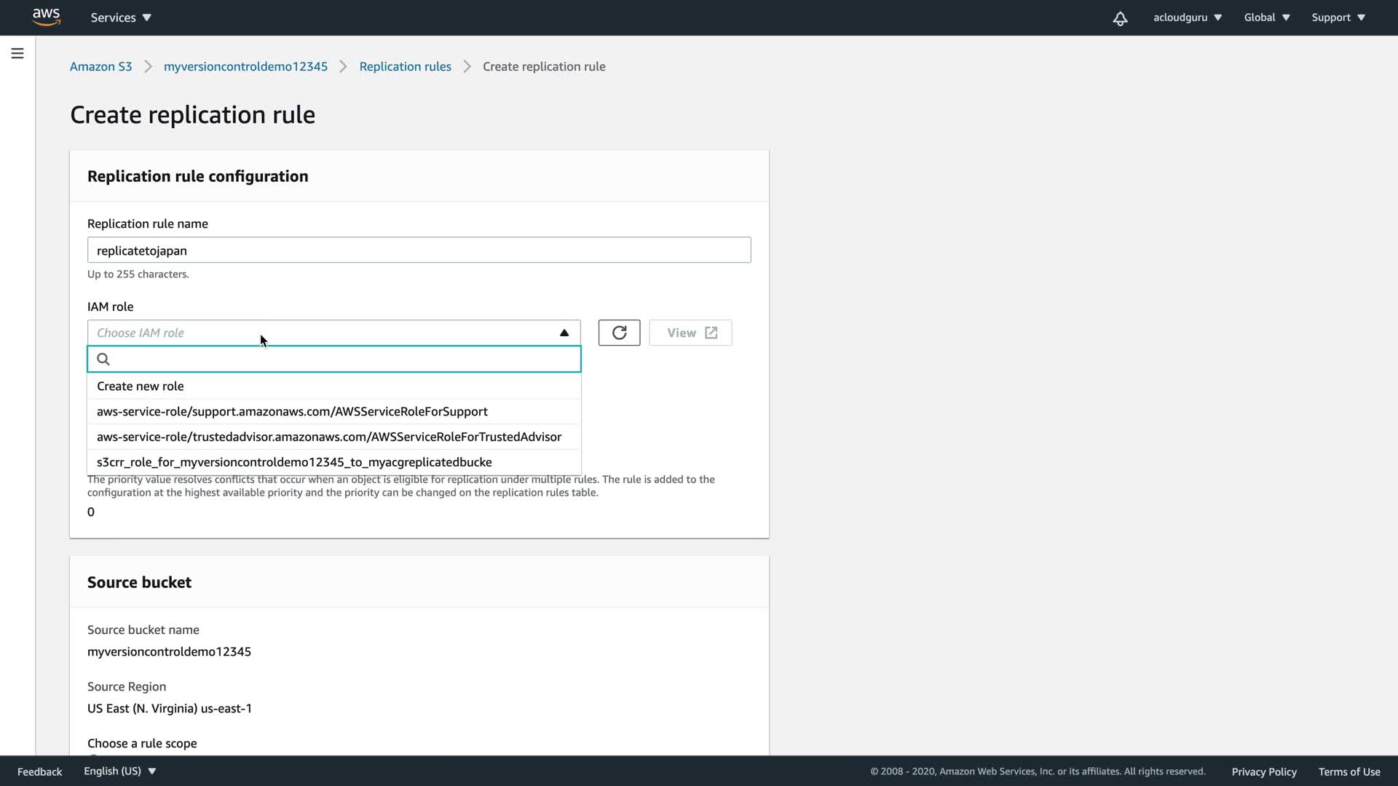Open the Global region dropdown
This screenshot has width=1398, height=786.
click(1266, 17)
